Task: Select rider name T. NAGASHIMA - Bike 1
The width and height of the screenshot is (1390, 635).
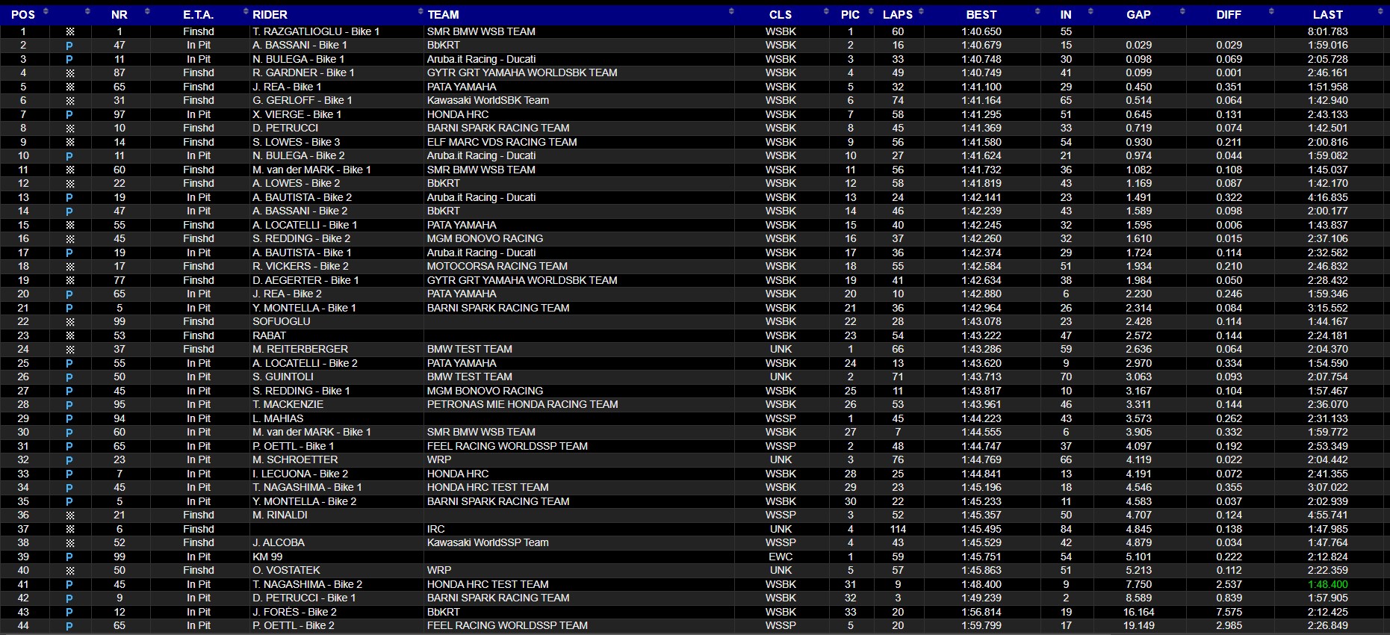Action: 307,487
